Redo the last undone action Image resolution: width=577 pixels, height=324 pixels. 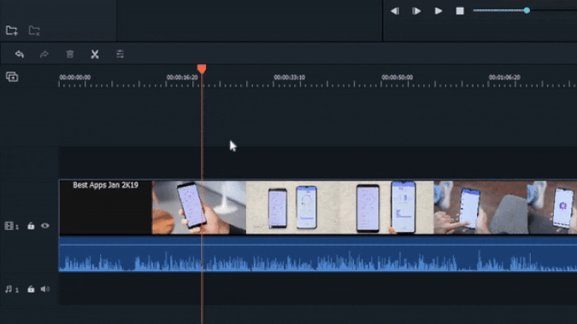coord(44,55)
